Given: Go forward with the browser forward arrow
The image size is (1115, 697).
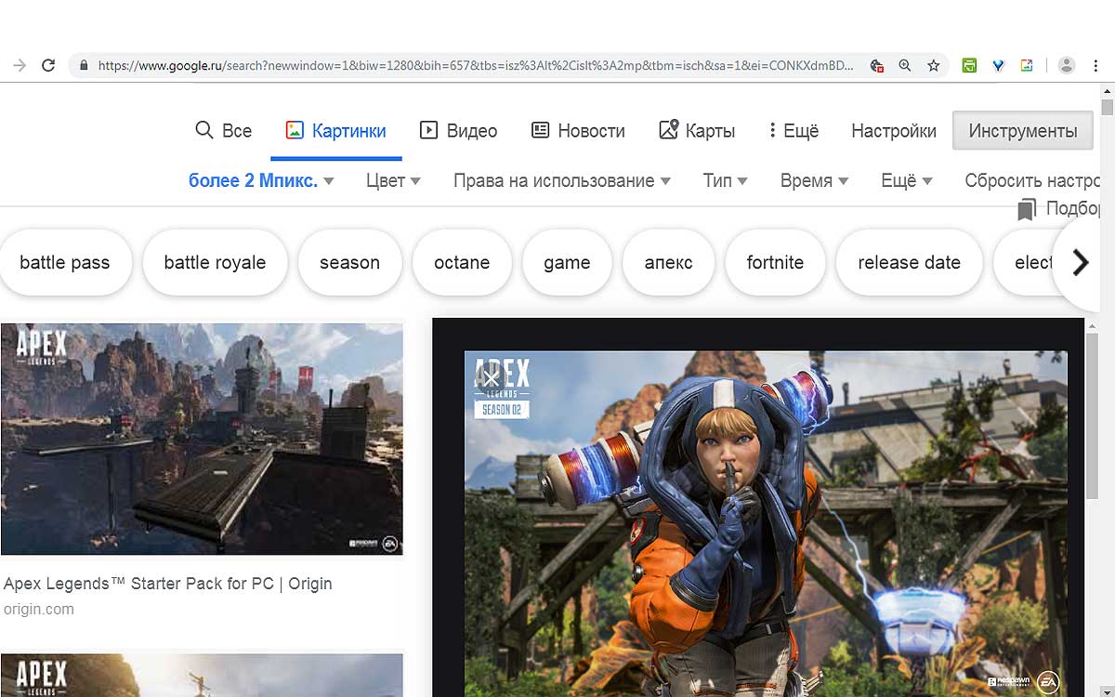Looking at the screenshot, I should [x=19, y=66].
